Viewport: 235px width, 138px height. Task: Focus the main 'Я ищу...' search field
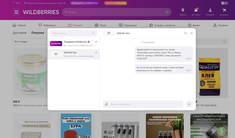tap(116, 12)
